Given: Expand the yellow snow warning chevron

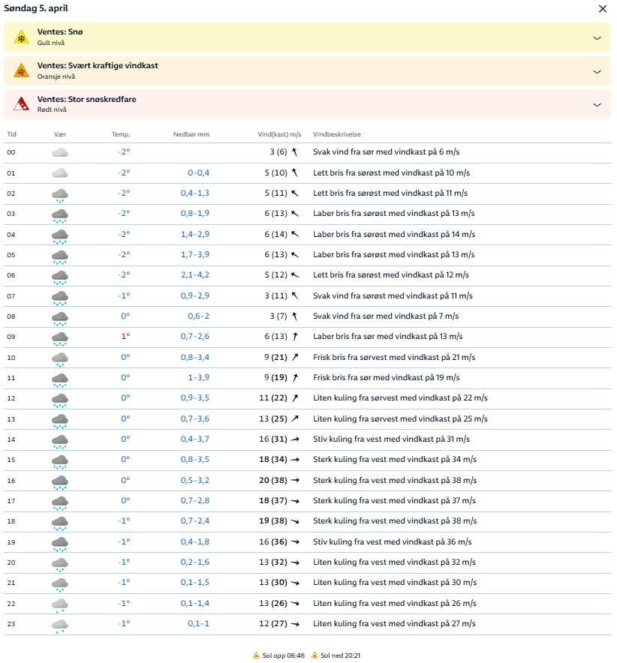Looking at the screenshot, I should (x=597, y=38).
